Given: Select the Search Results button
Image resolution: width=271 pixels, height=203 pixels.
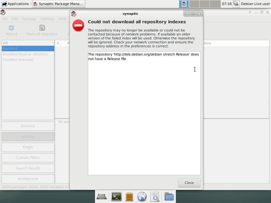Looking at the screenshot, I should tap(28, 168).
